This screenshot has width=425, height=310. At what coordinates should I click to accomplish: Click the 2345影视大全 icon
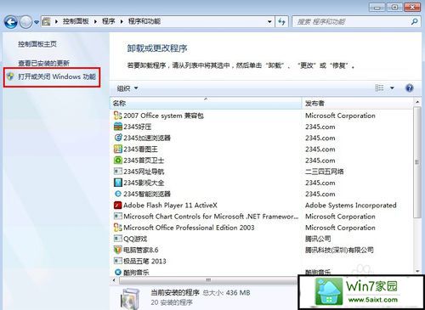[117, 183]
